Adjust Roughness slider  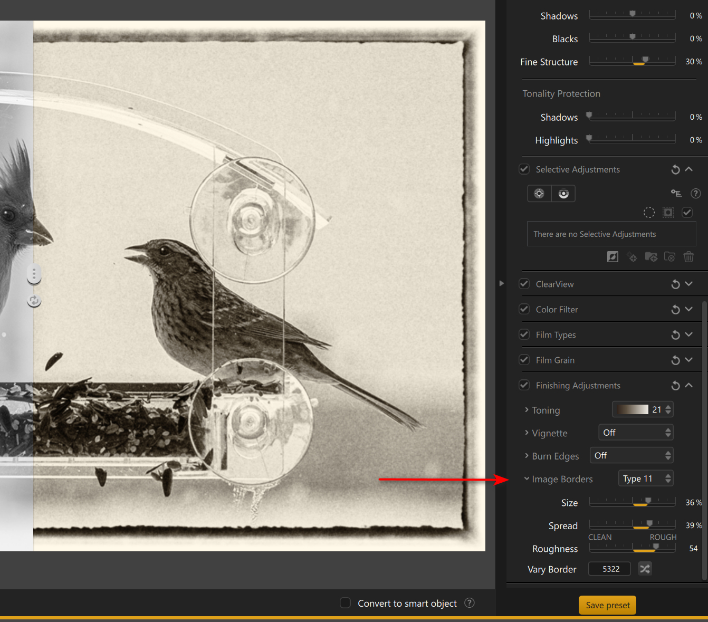pyautogui.click(x=632, y=548)
